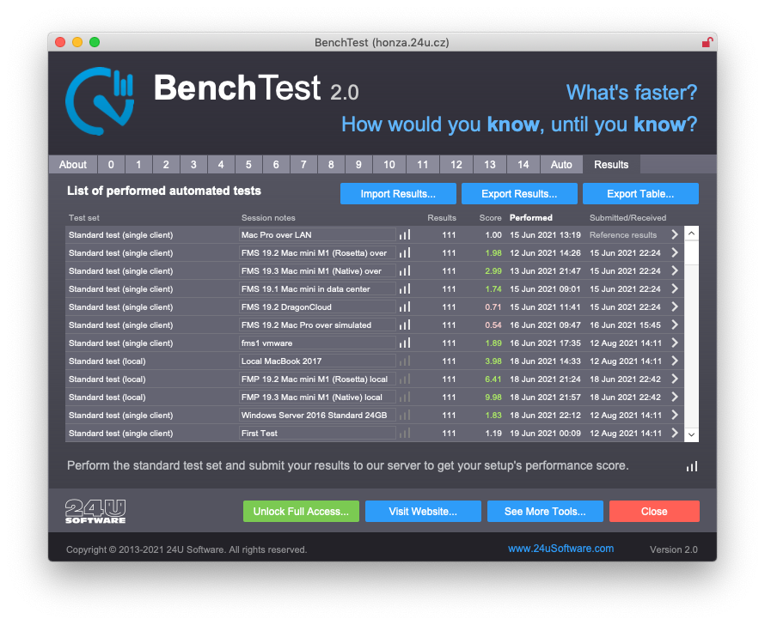Open test tab number 10
The height and width of the screenshot is (625, 765).
click(x=389, y=165)
